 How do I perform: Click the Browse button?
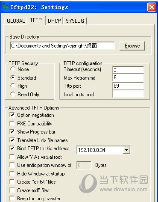click(132, 46)
